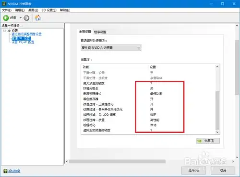Click the 最佳功率 value for 电源管理模式
The image size is (240, 177).
(156, 94)
